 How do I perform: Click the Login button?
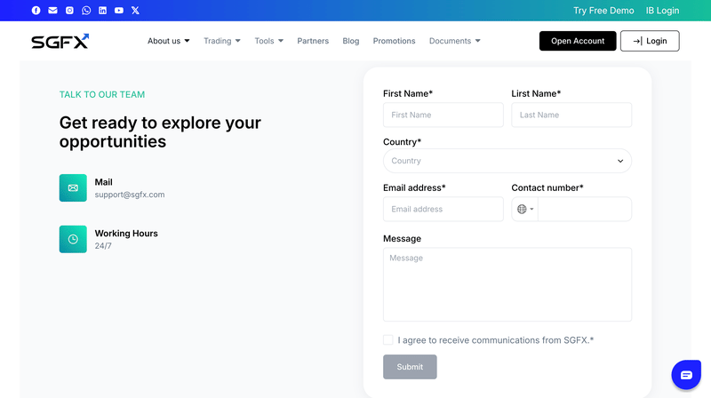650,41
